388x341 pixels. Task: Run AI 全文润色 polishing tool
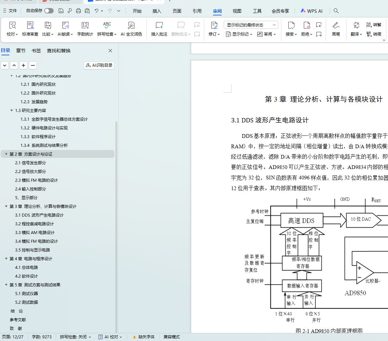[x=131, y=26]
